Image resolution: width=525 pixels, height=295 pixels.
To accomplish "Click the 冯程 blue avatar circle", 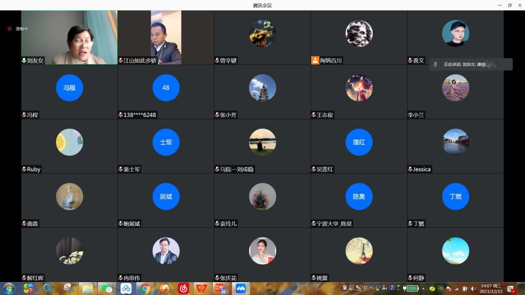I will coord(69,88).
